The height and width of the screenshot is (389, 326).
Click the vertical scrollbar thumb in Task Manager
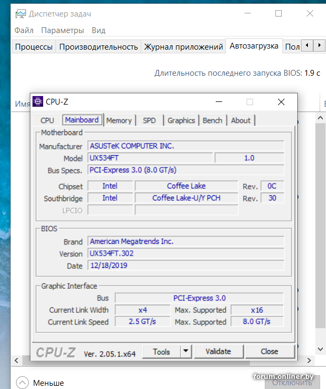click(x=320, y=225)
